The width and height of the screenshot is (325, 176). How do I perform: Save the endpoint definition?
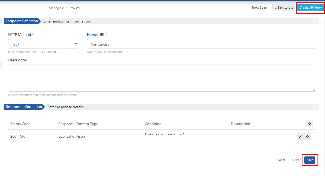tap(310, 160)
